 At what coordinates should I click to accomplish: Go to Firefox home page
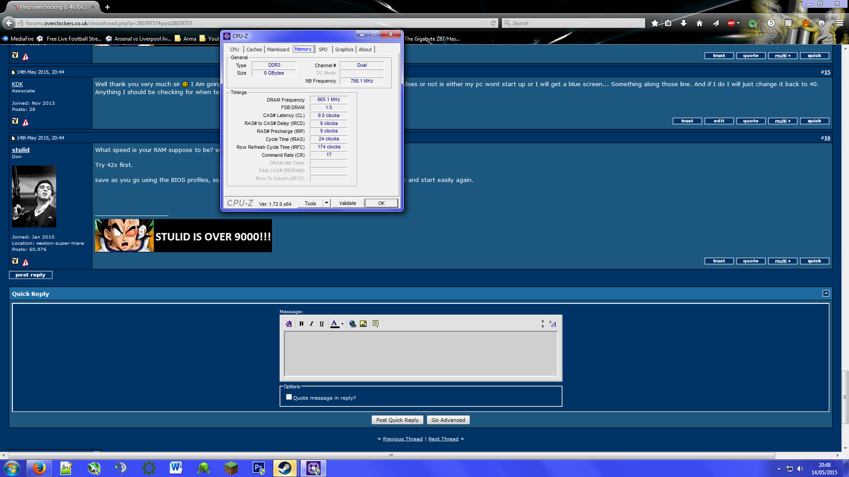[x=700, y=23]
